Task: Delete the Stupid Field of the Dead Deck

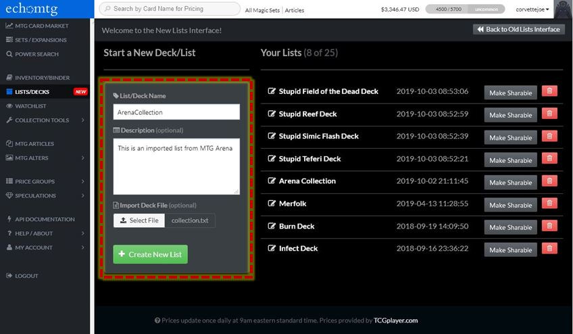Action: click(x=549, y=91)
